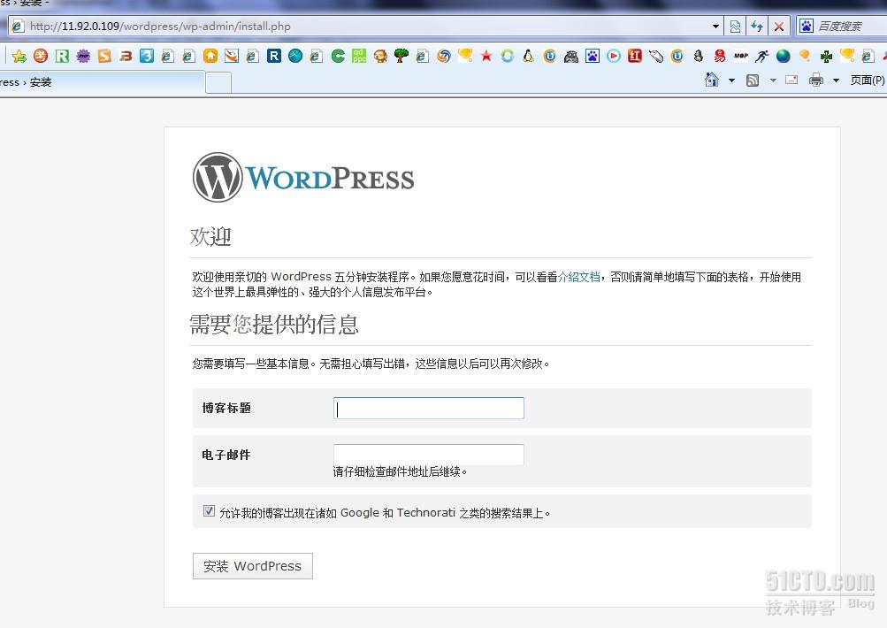Focus the 博客标题 input field

(429, 408)
